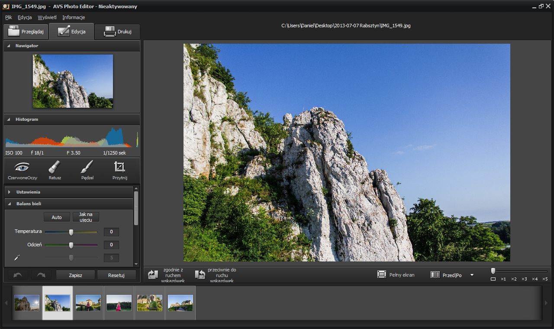Image resolution: width=554 pixels, height=329 pixels.
Task: Switch to the Drukuj tab
Action: (x=117, y=31)
